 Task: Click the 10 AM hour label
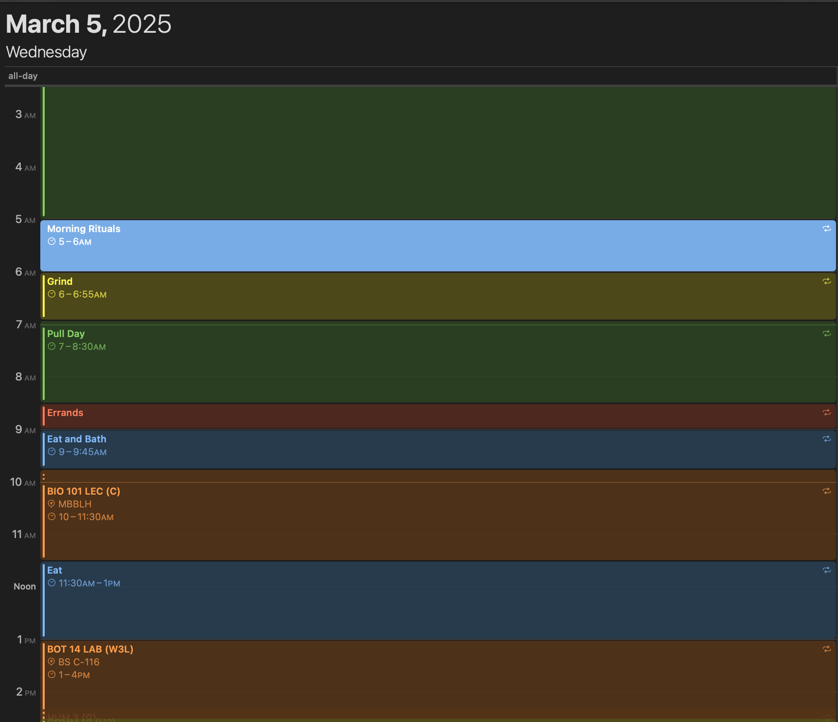[23, 482]
